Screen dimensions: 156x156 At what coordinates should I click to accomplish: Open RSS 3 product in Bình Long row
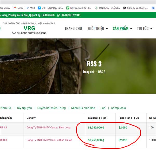click(3, 127)
